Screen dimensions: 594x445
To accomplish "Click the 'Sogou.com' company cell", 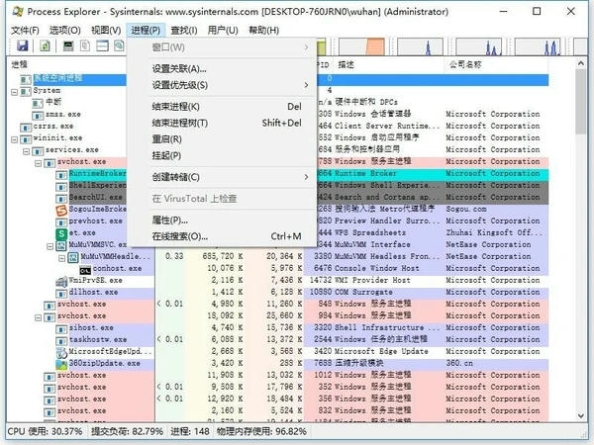I will (x=466, y=210).
